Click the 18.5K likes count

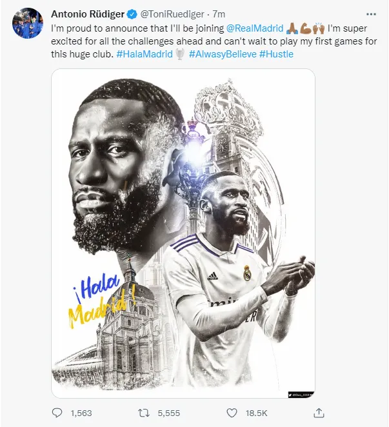[256, 413]
